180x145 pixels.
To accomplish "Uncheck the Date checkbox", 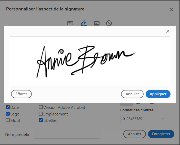I will pyautogui.click(x=8, y=107).
